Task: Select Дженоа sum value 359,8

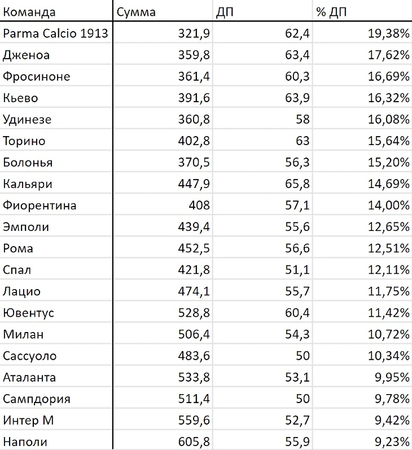Action: [x=163, y=55]
